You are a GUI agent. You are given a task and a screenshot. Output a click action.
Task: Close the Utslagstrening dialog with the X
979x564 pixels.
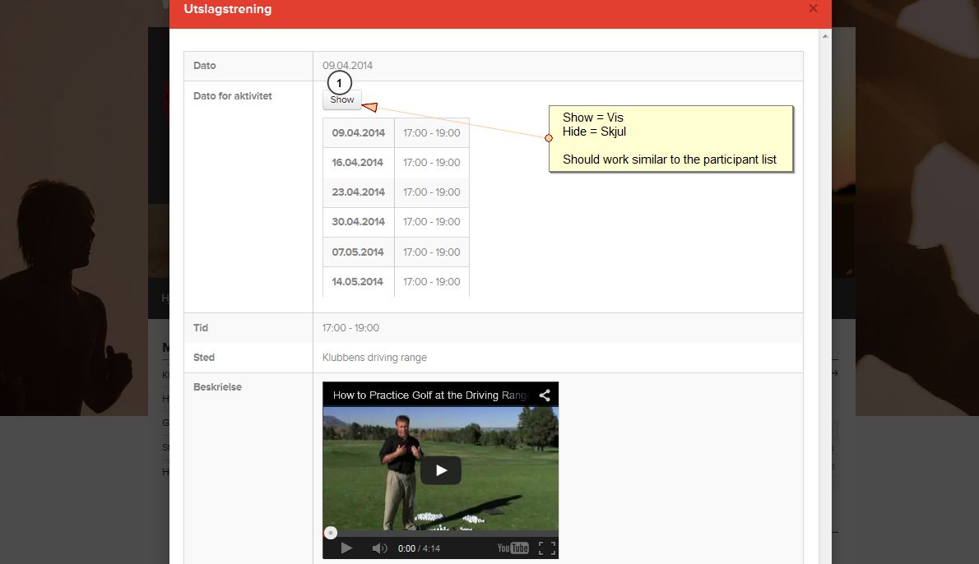click(813, 8)
